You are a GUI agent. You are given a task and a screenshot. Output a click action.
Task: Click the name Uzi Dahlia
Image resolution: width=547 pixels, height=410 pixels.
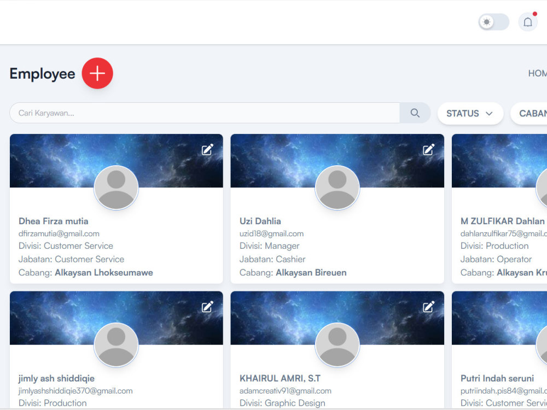[x=260, y=221]
